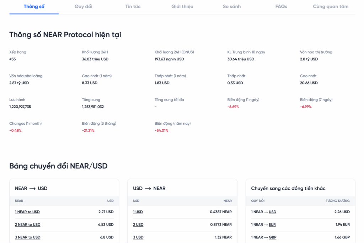
Task: Click the 8.33 USD one-year high value
Action: point(90,83)
